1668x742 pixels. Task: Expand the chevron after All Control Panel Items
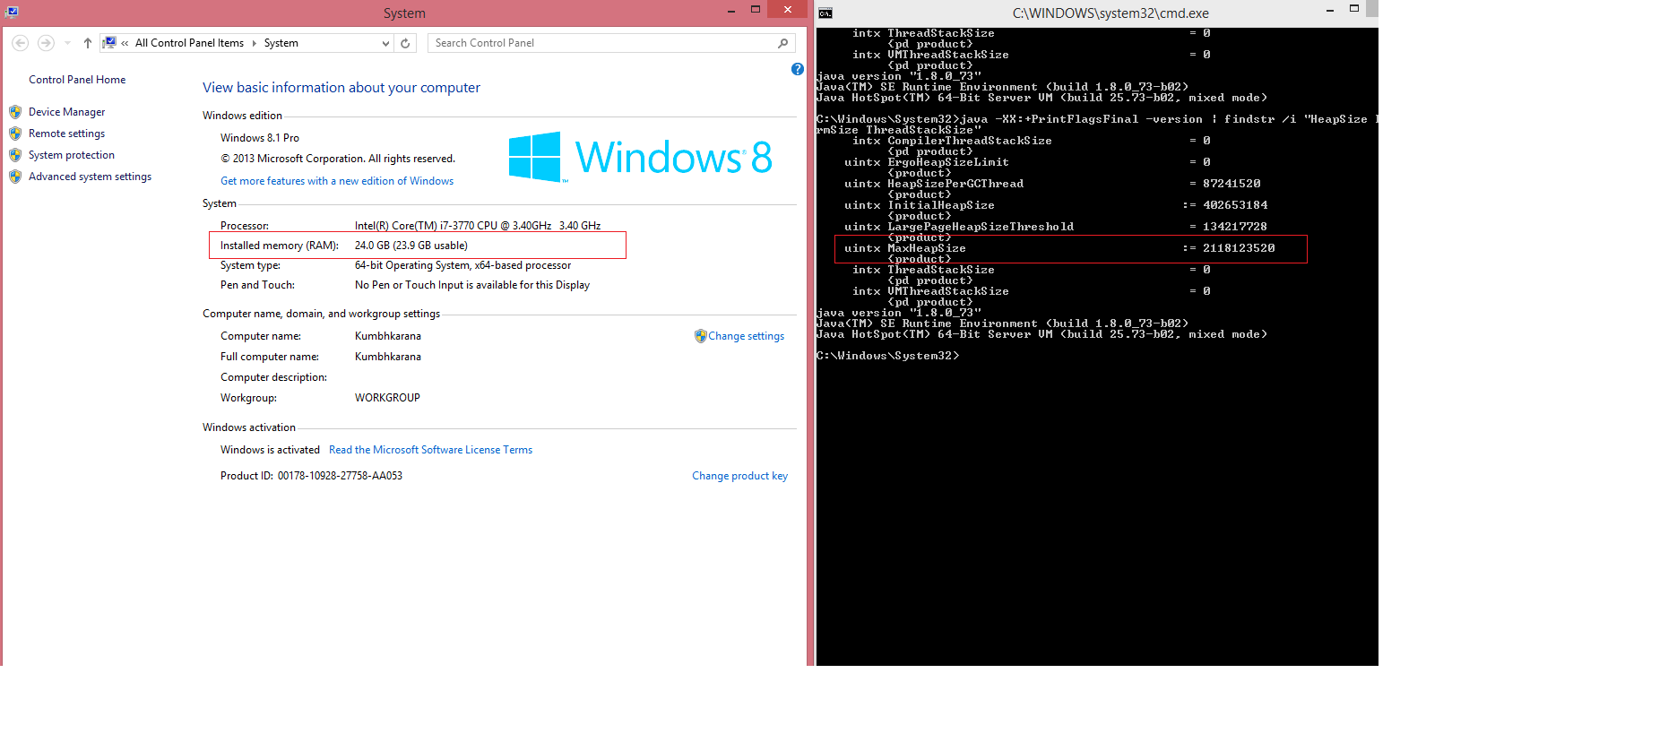click(254, 43)
